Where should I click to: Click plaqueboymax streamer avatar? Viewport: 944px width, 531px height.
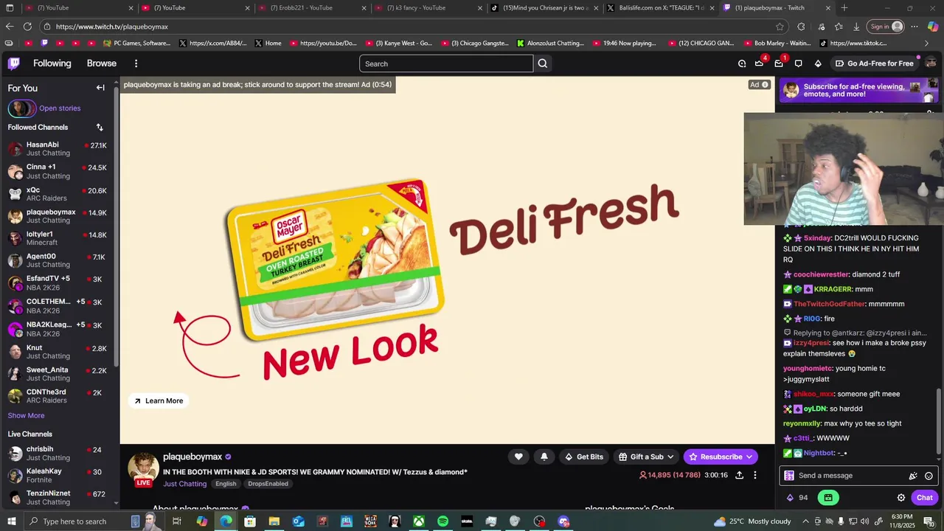tap(143, 469)
